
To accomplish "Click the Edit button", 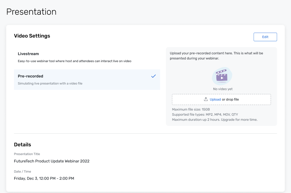I will point(265,37).
